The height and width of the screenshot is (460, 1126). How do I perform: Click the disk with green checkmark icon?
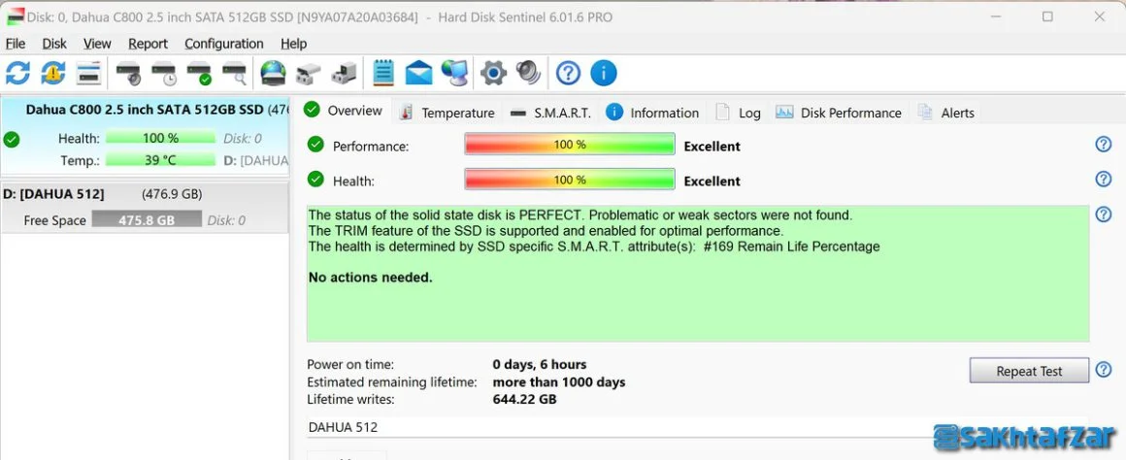coord(199,73)
